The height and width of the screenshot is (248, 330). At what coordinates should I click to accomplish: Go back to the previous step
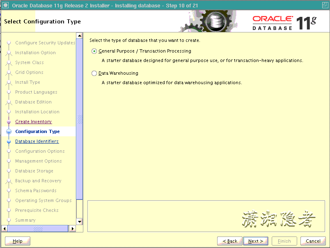[x=229, y=241]
